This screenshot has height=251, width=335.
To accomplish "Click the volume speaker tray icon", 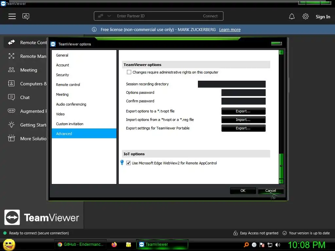I will pos(278,245).
